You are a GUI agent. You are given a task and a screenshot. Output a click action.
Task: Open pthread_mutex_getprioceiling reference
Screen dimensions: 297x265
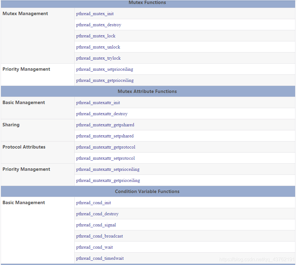(x=105, y=81)
